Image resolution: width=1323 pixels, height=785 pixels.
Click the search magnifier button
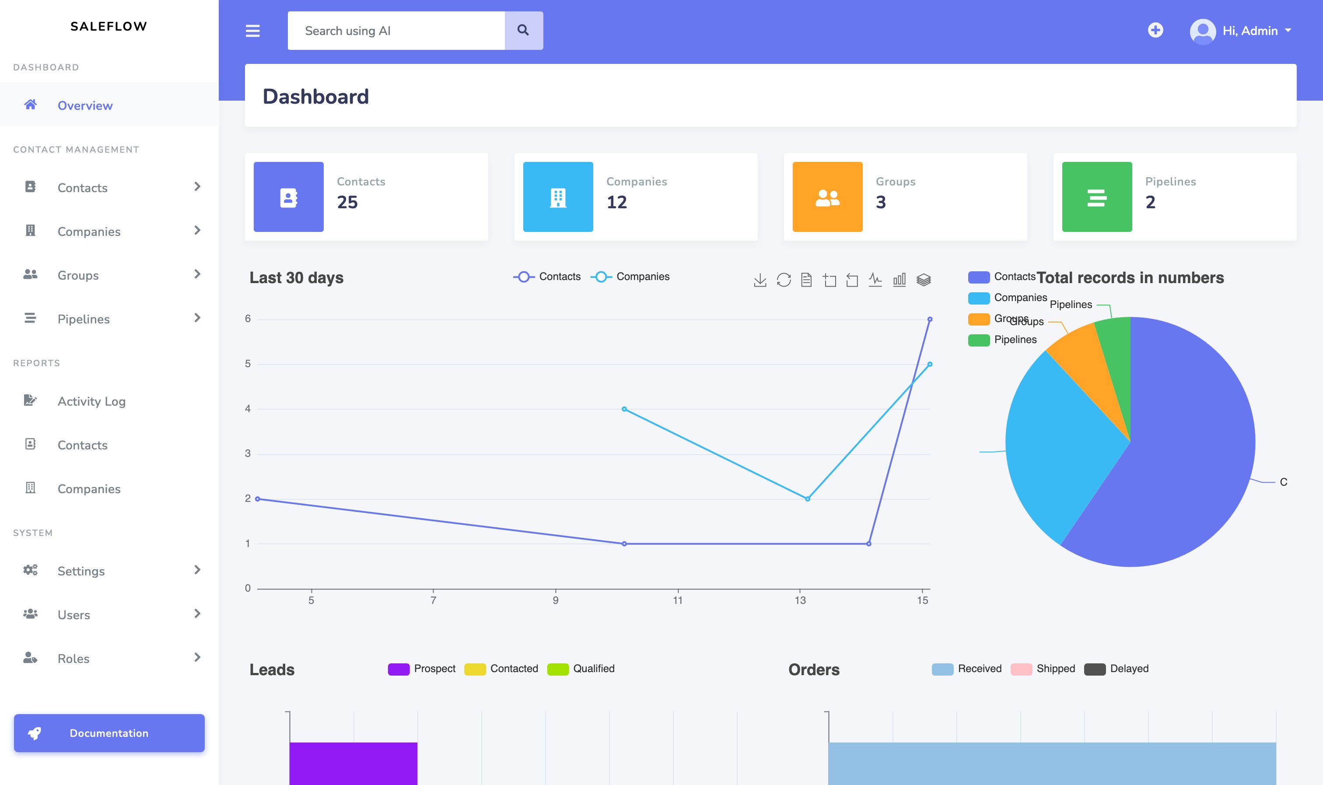pyautogui.click(x=524, y=31)
